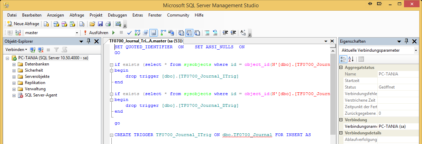Open the Verbinden dropdown in Objekt-Explorer

click(x=16, y=50)
